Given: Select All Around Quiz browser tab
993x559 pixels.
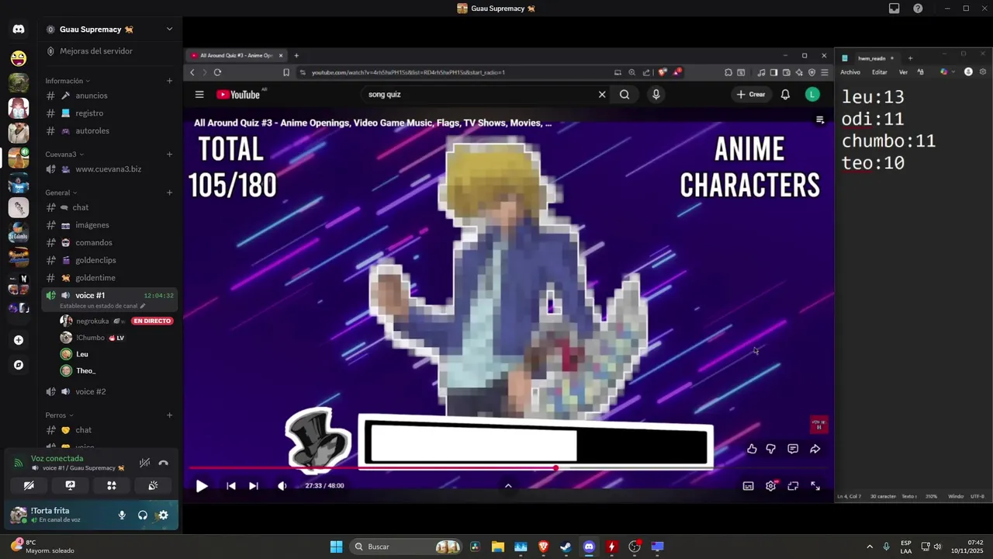Looking at the screenshot, I should pos(237,55).
